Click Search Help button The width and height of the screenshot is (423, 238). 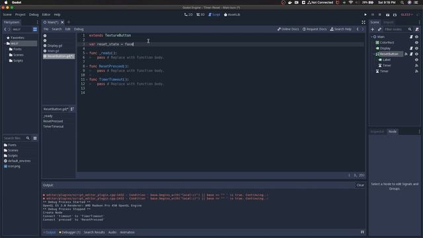click(341, 29)
